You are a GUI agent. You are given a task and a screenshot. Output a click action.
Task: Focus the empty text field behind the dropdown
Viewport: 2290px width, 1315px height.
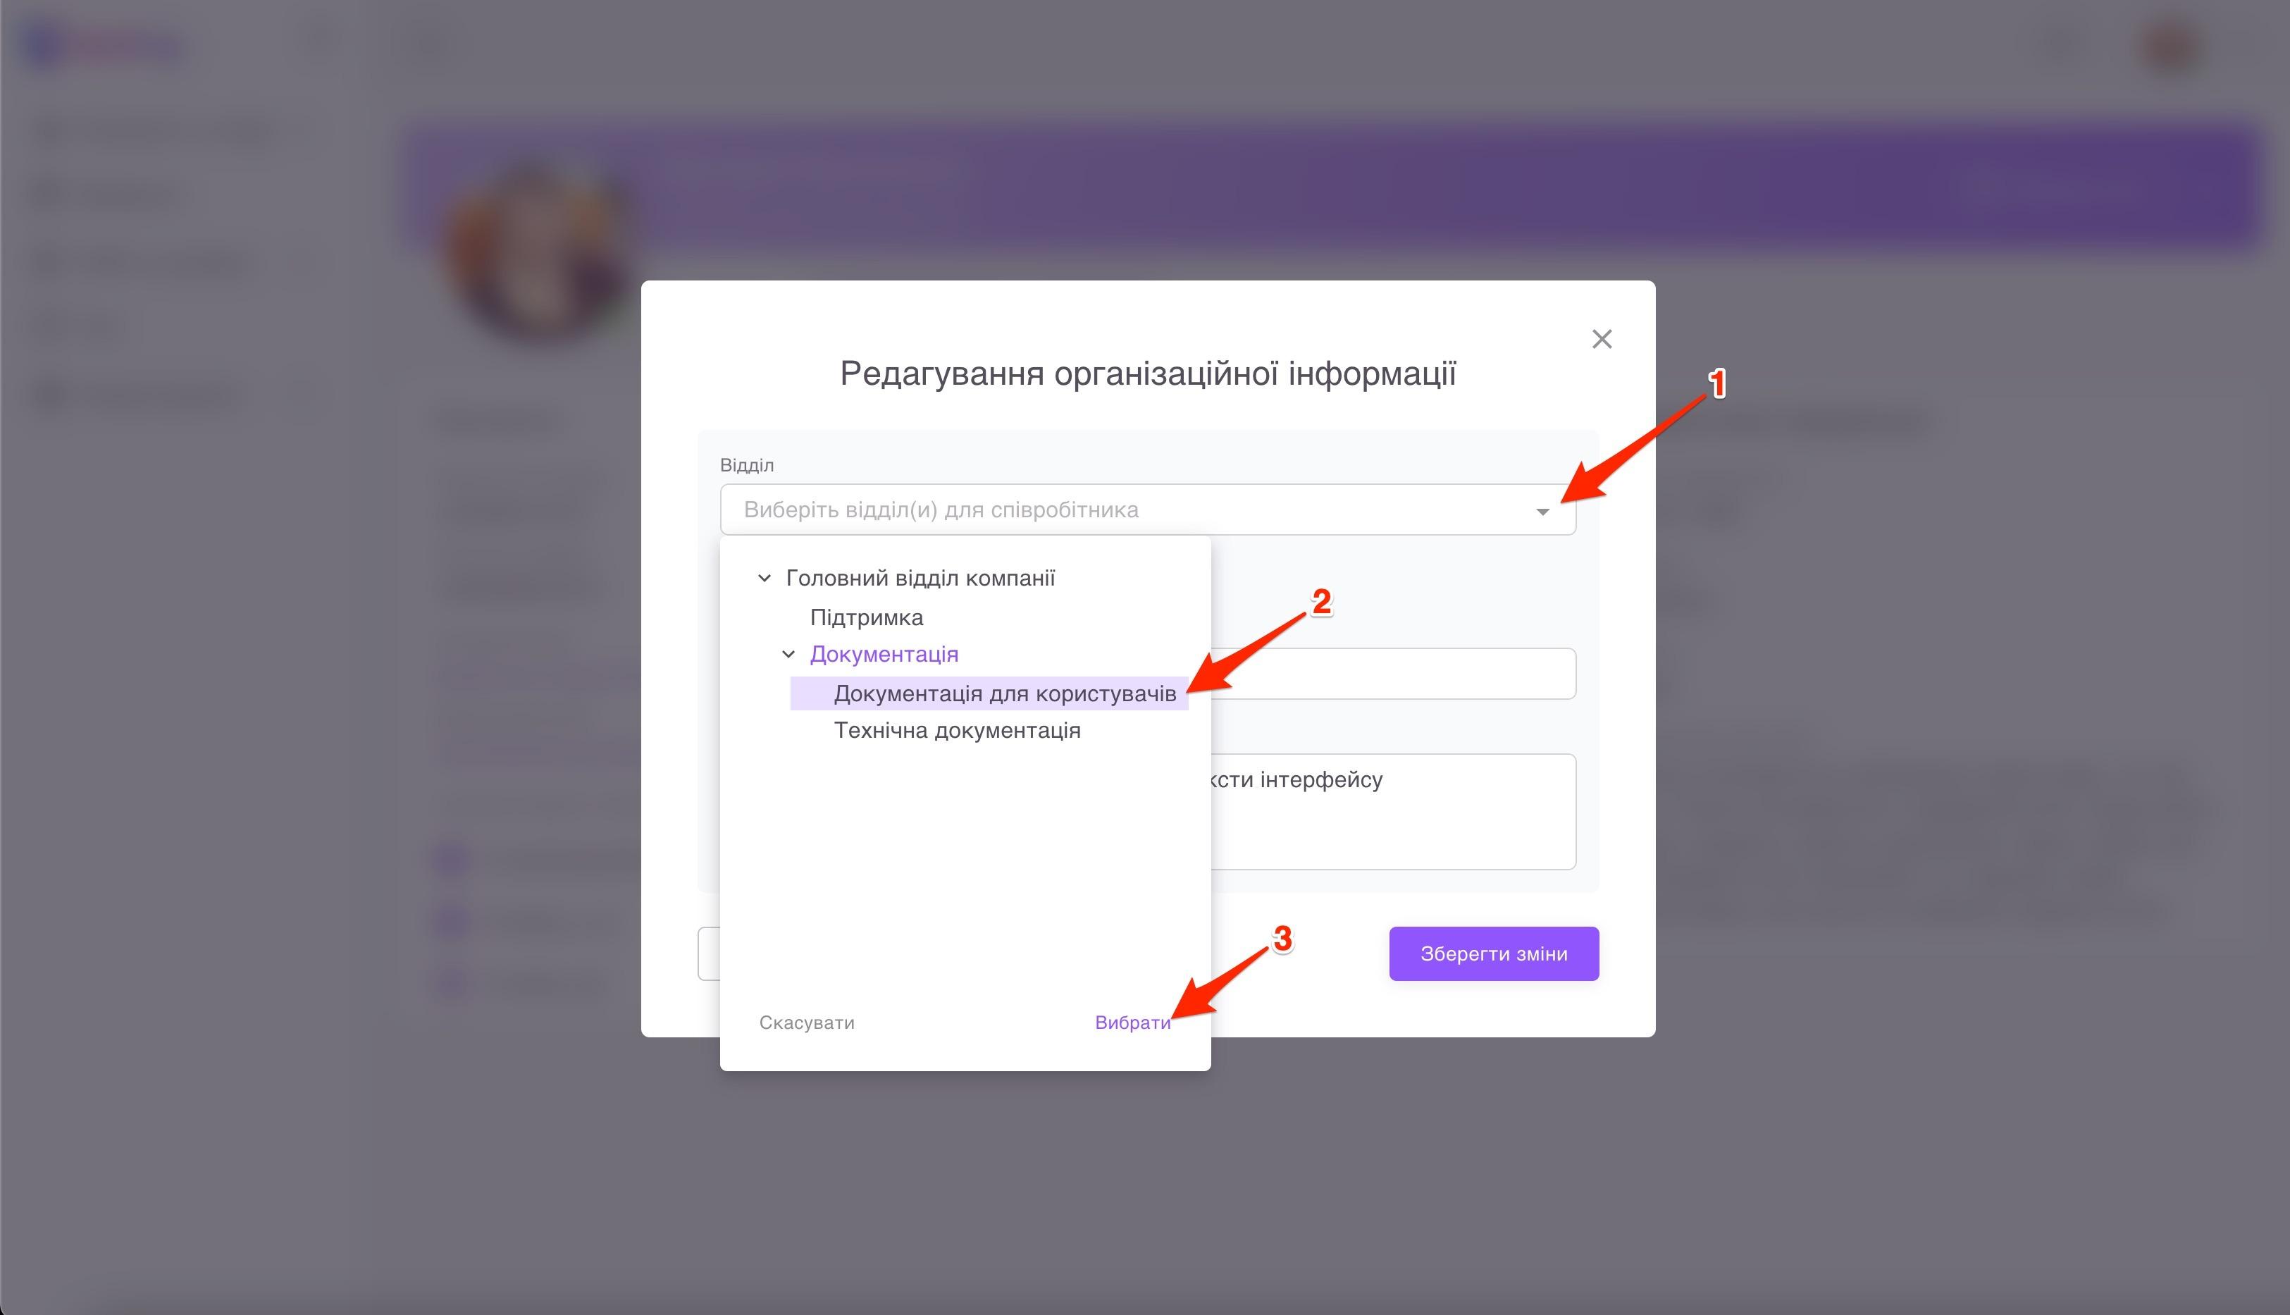(x=1393, y=674)
